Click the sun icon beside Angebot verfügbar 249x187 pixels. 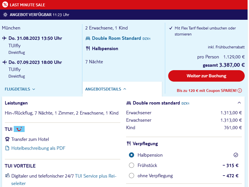(x=5, y=15)
